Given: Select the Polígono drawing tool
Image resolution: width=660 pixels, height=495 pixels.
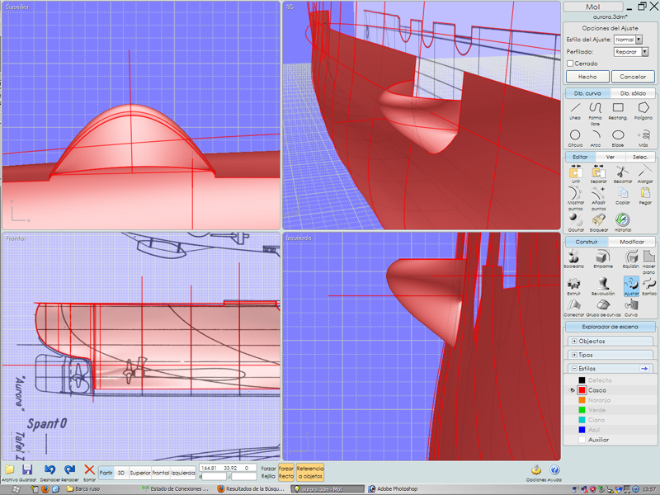Looking at the screenshot, I should pyautogui.click(x=643, y=111).
